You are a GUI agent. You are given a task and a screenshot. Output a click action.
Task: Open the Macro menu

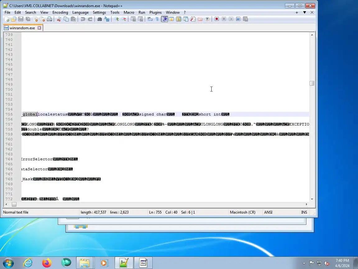point(129,12)
